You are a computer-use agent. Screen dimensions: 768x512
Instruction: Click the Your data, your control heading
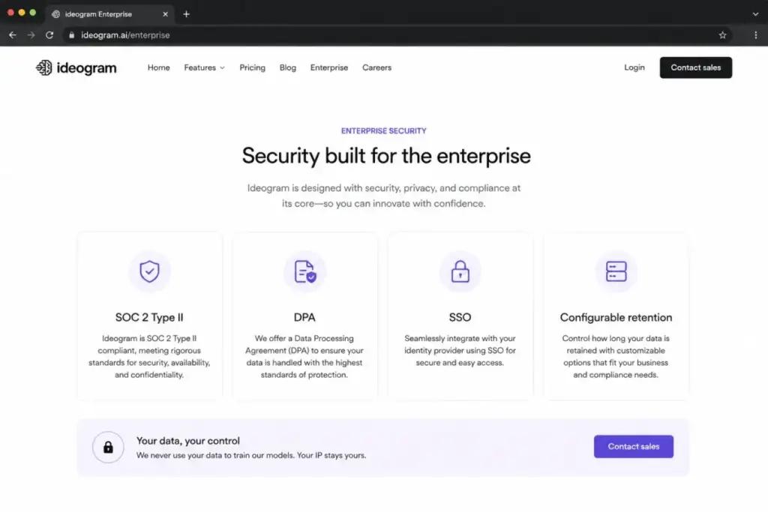tap(188, 441)
